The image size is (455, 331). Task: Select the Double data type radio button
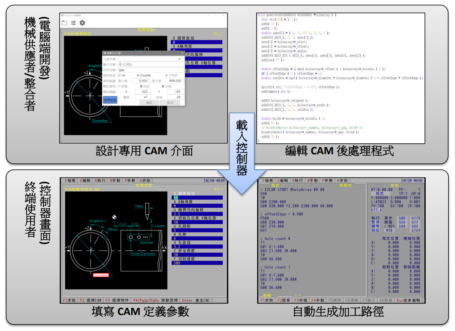tap(138, 76)
